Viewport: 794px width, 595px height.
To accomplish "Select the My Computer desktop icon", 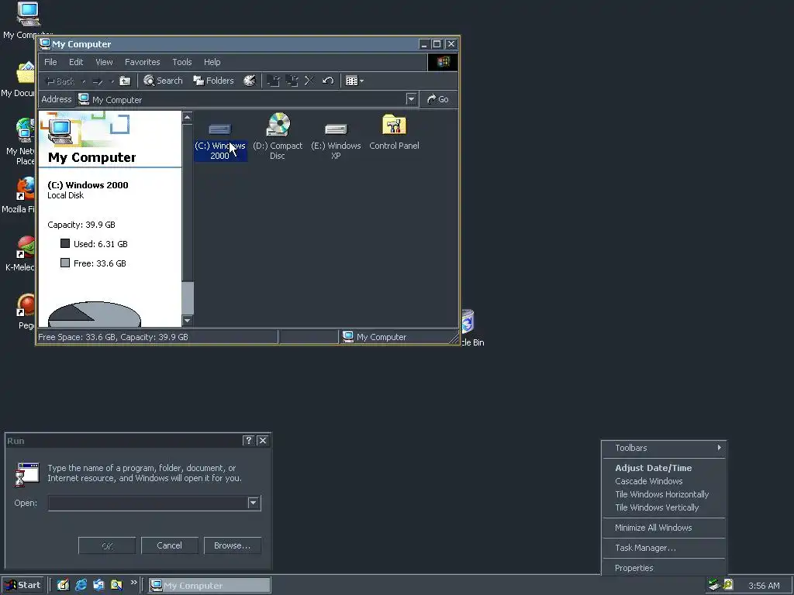I will pos(27,20).
